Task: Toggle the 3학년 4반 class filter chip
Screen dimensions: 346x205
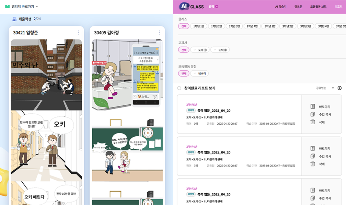Action: [x=323, y=26]
